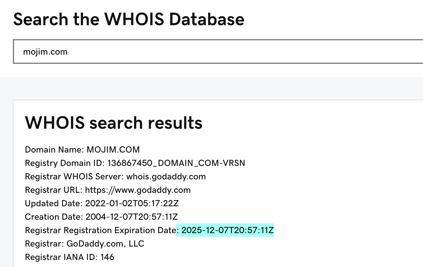Click the "Registrar URL" label
Viewport: 423px width, 267px height.
click(x=52, y=190)
